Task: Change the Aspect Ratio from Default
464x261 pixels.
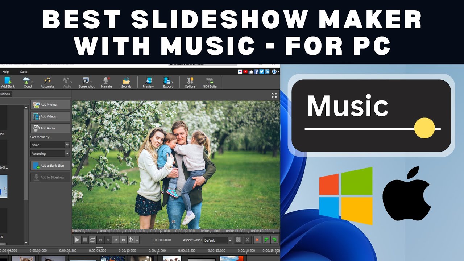Action: [x=217, y=240]
